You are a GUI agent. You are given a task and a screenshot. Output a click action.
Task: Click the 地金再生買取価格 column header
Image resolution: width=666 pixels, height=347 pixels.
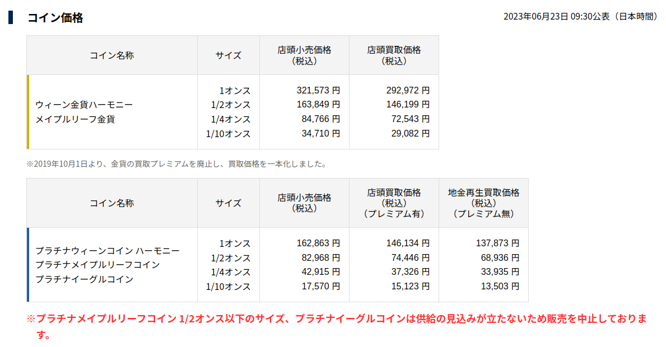point(483,193)
